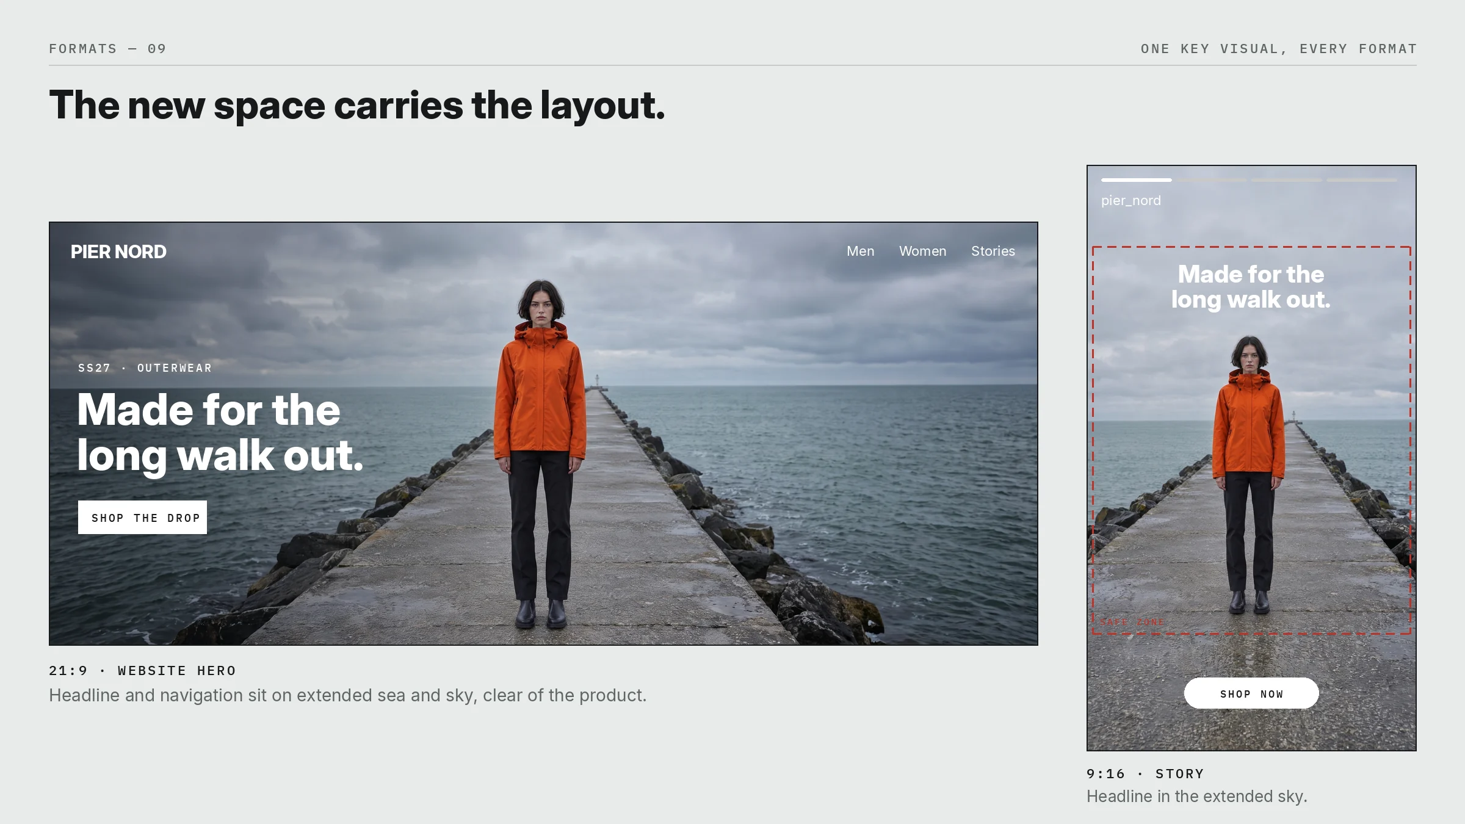Click the woman in the story image
The image size is (1465, 824).
click(x=1249, y=474)
